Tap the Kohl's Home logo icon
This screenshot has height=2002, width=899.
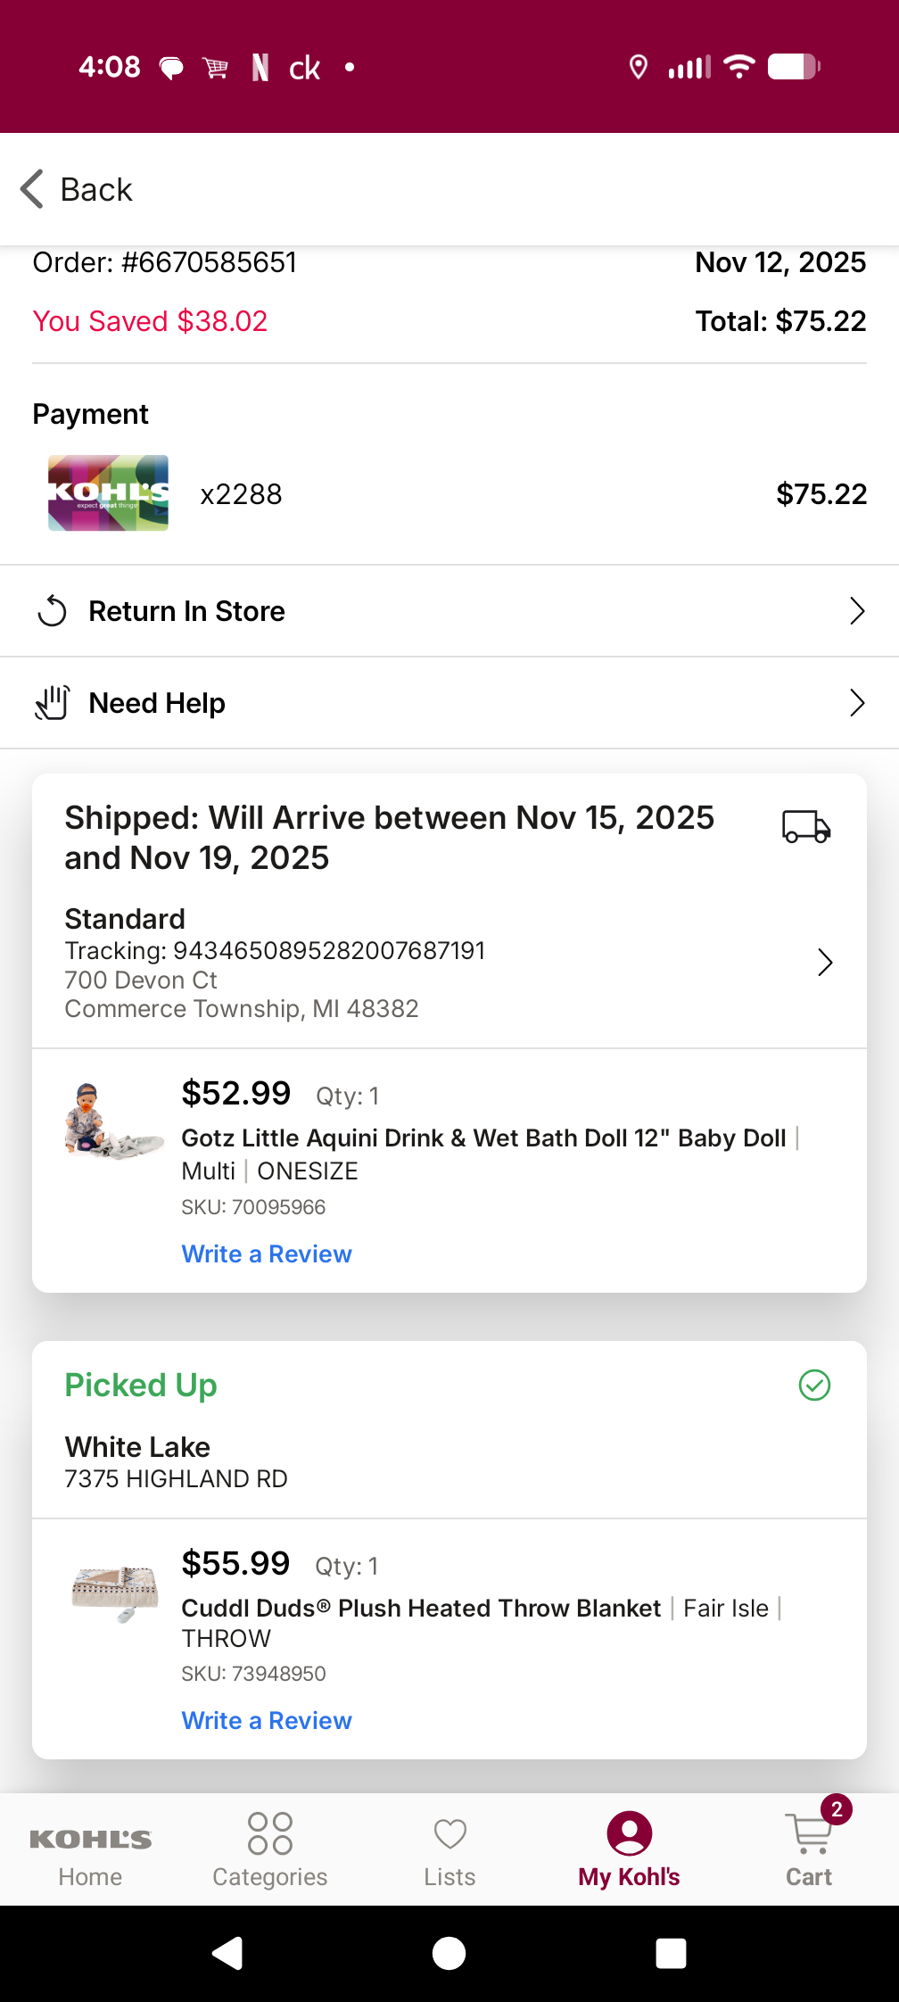pyautogui.click(x=90, y=1839)
